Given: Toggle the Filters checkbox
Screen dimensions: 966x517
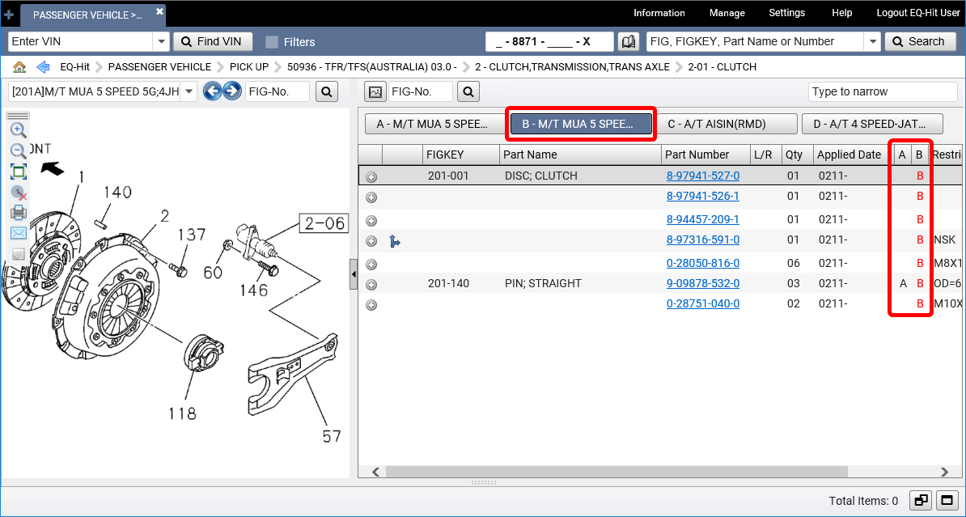Looking at the screenshot, I should point(272,42).
